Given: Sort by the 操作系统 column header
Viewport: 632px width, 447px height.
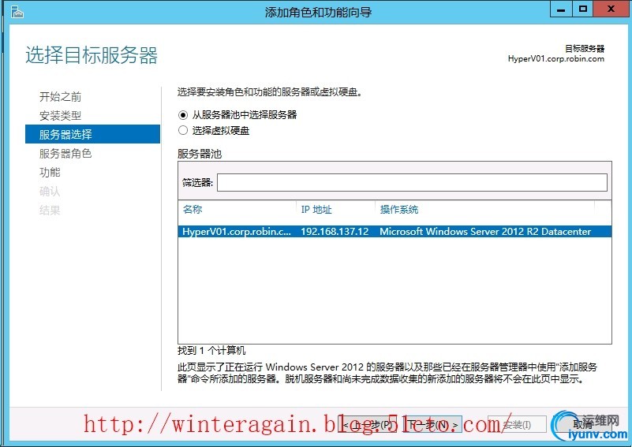Looking at the screenshot, I should [399, 210].
